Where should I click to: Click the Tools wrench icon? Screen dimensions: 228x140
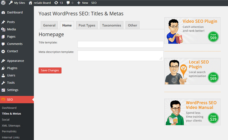tap(3, 83)
